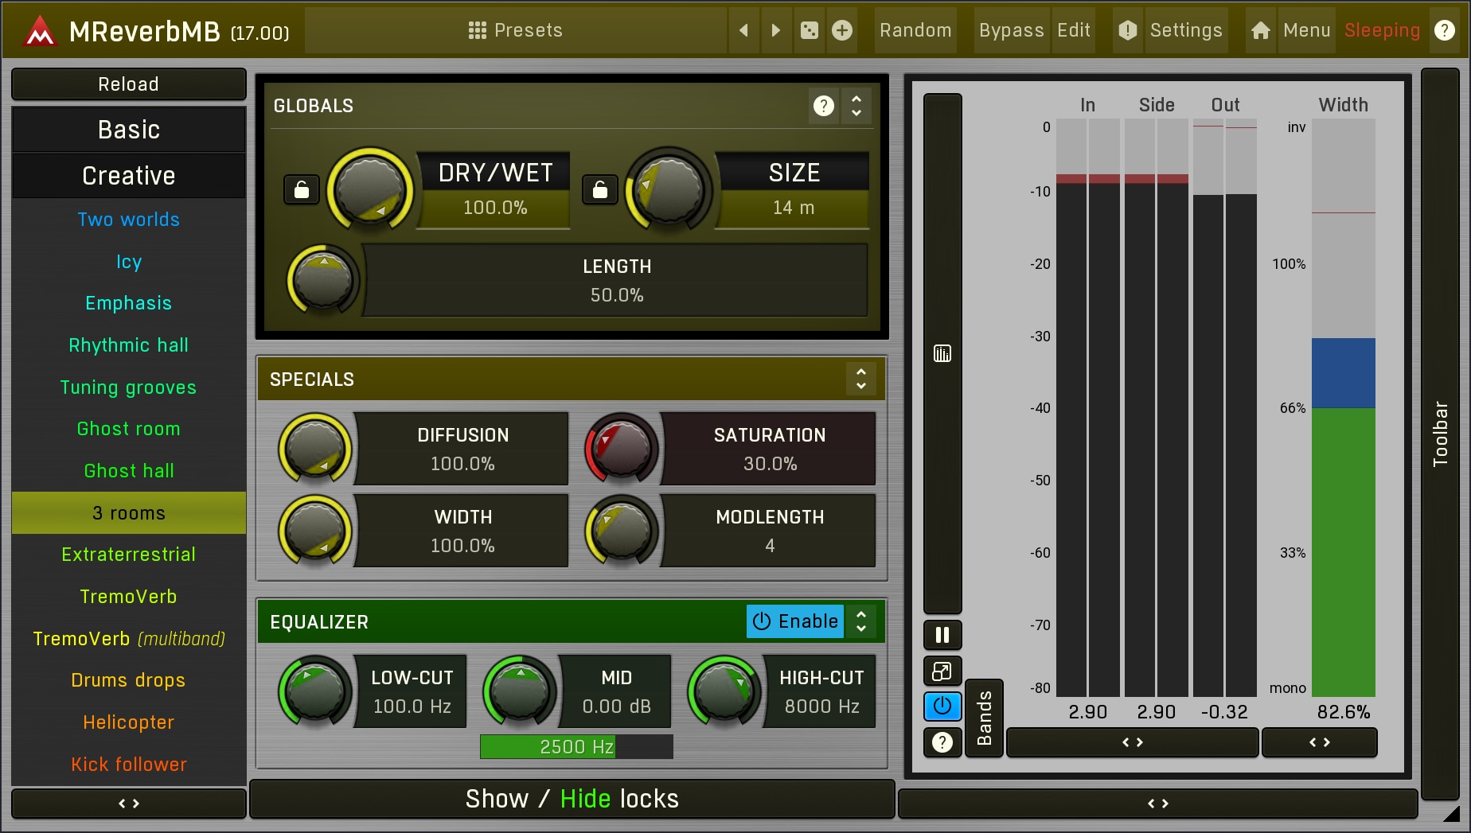Switch to the Basic tab
Image resolution: width=1471 pixels, height=833 pixels.
point(129,130)
